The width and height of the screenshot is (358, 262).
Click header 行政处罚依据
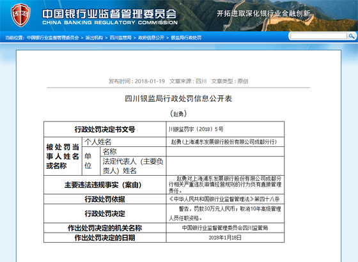pyautogui.click(x=105, y=199)
